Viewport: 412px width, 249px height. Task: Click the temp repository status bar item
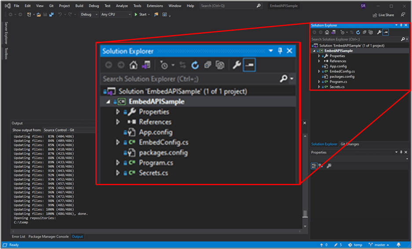tap(355, 245)
